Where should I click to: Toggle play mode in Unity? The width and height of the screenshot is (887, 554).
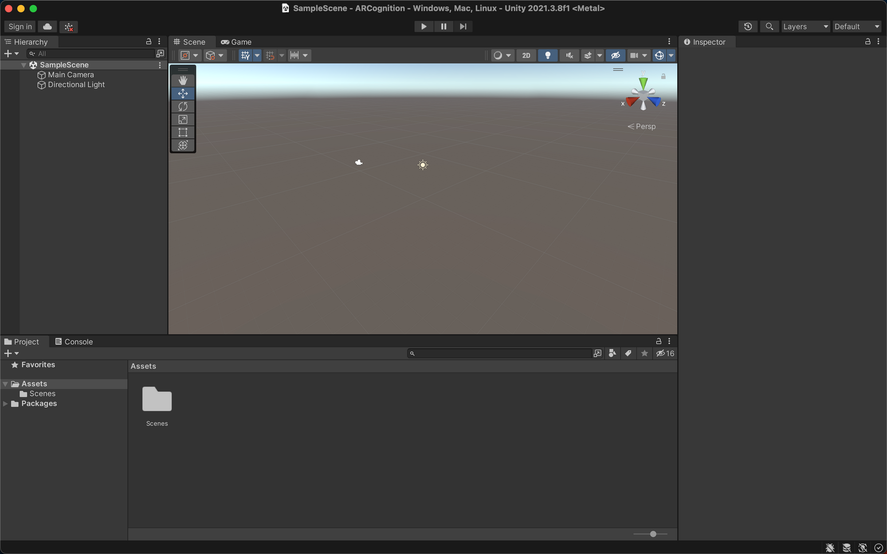424,27
